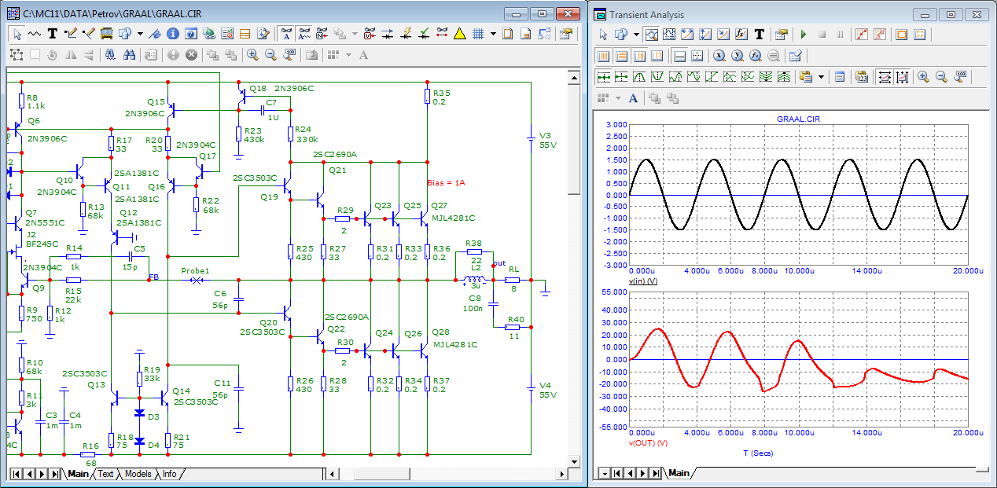Viewport: 997px width, 488px height.
Task: Zoom out in Transient Analysis toolbar
Action: point(940,77)
